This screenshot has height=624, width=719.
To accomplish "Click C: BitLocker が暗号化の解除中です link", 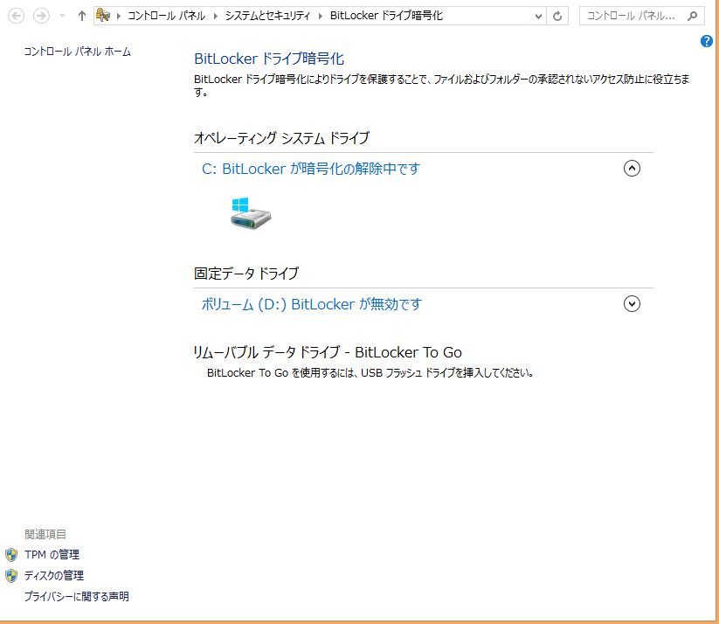I will point(311,169).
